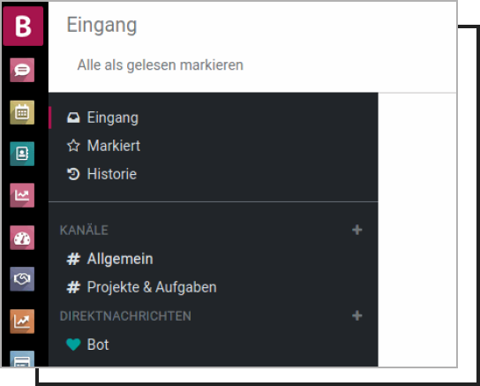Click the B logo home icon
The image size is (480, 386).
coord(23,26)
